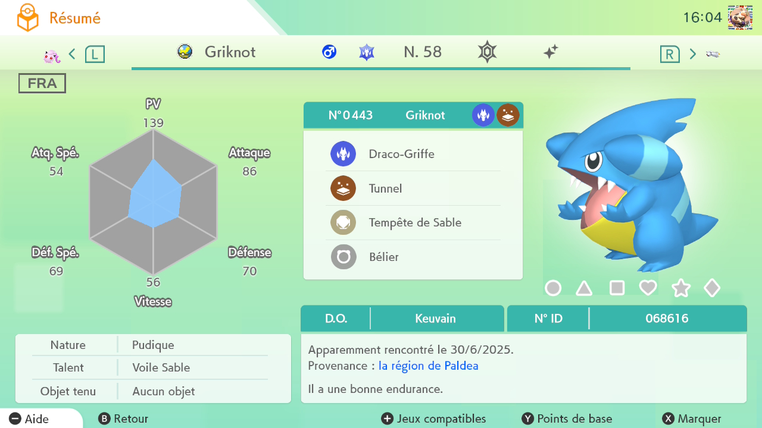
Task: Click the Ground type icon in the N°0443 header
Action: (508, 115)
